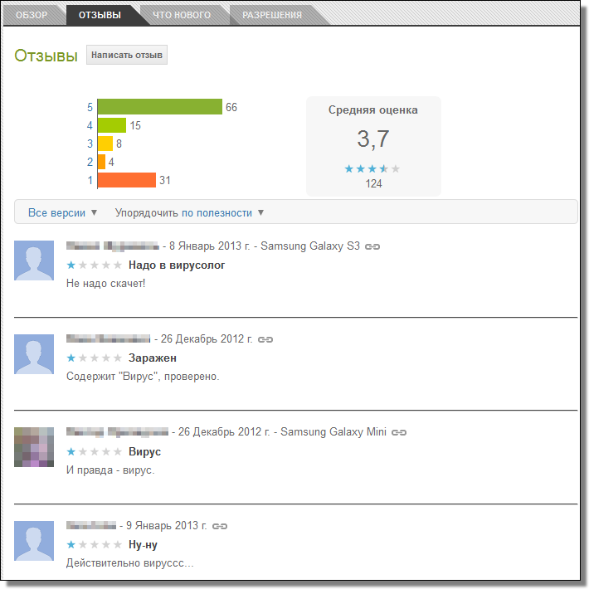Screen dimensions: 589x589
Task: Click the total ratings count 124
Action: (373, 183)
